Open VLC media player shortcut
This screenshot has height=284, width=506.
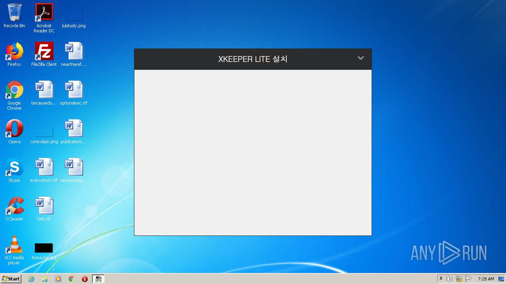(14, 250)
